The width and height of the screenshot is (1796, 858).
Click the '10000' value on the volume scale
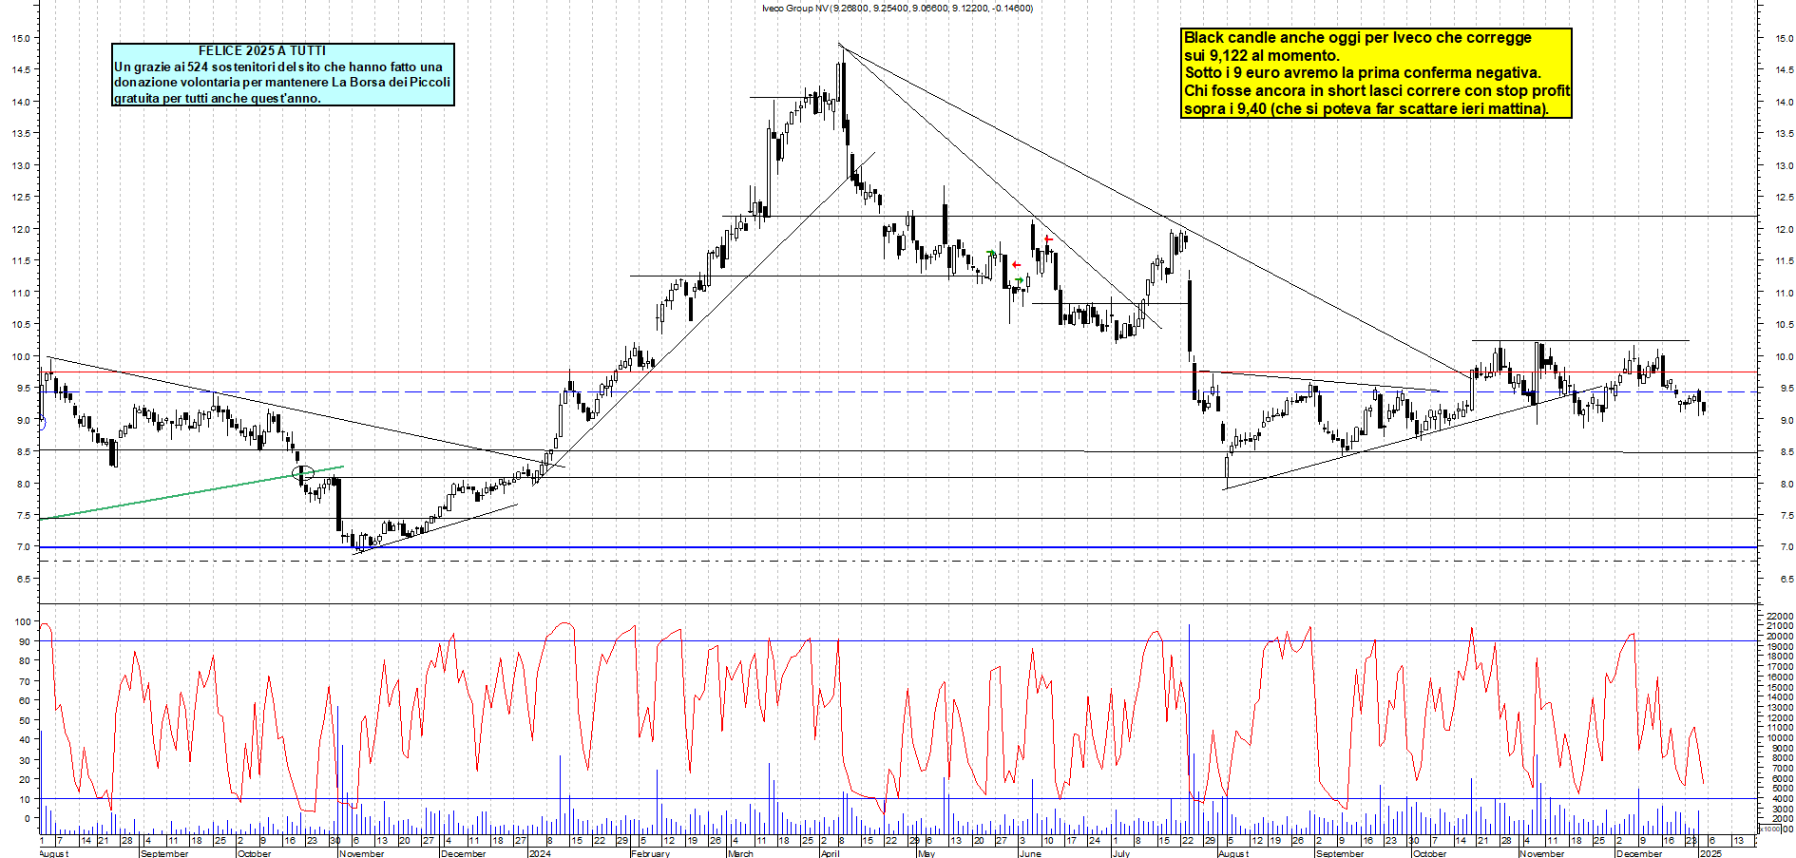pos(1780,738)
